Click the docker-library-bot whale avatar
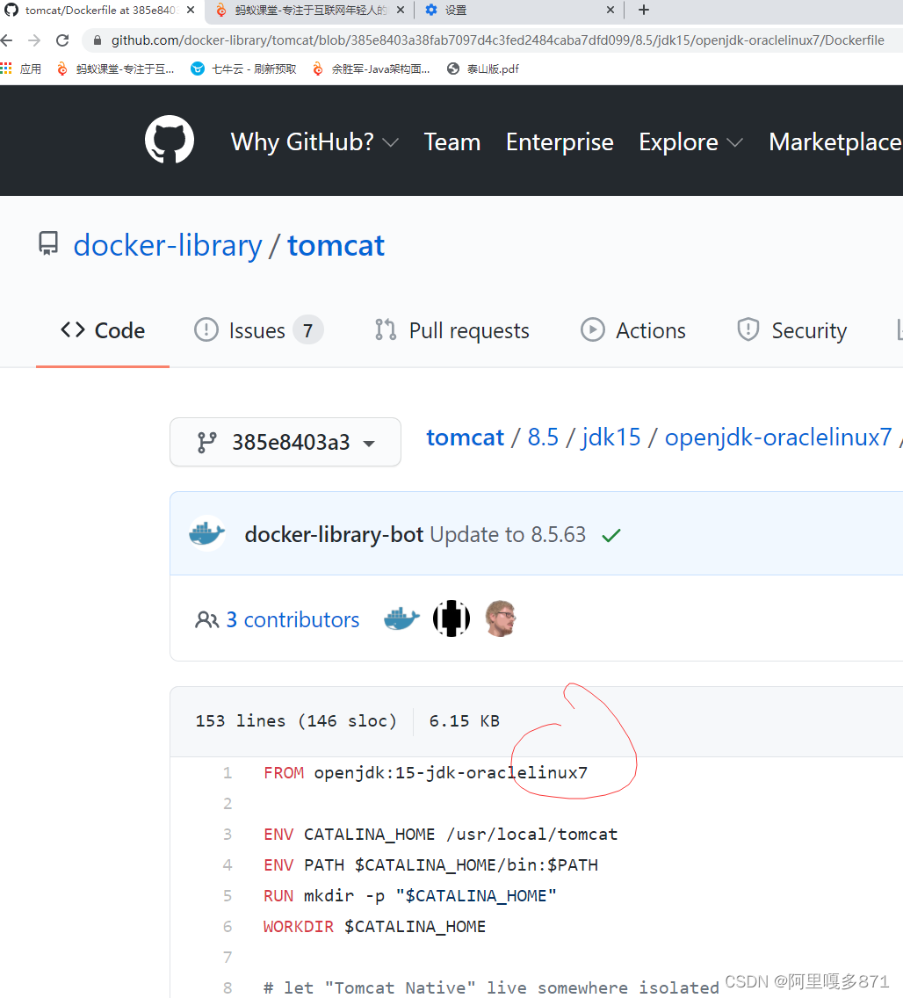 pos(207,533)
